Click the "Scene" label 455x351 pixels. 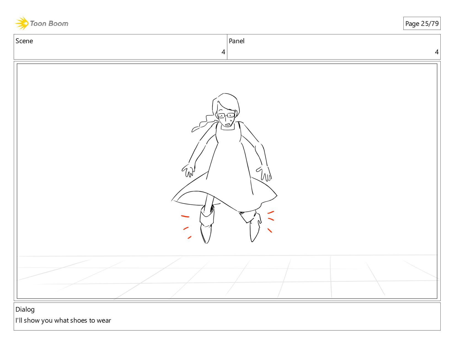pyautogui.click(x=24, y=41)
